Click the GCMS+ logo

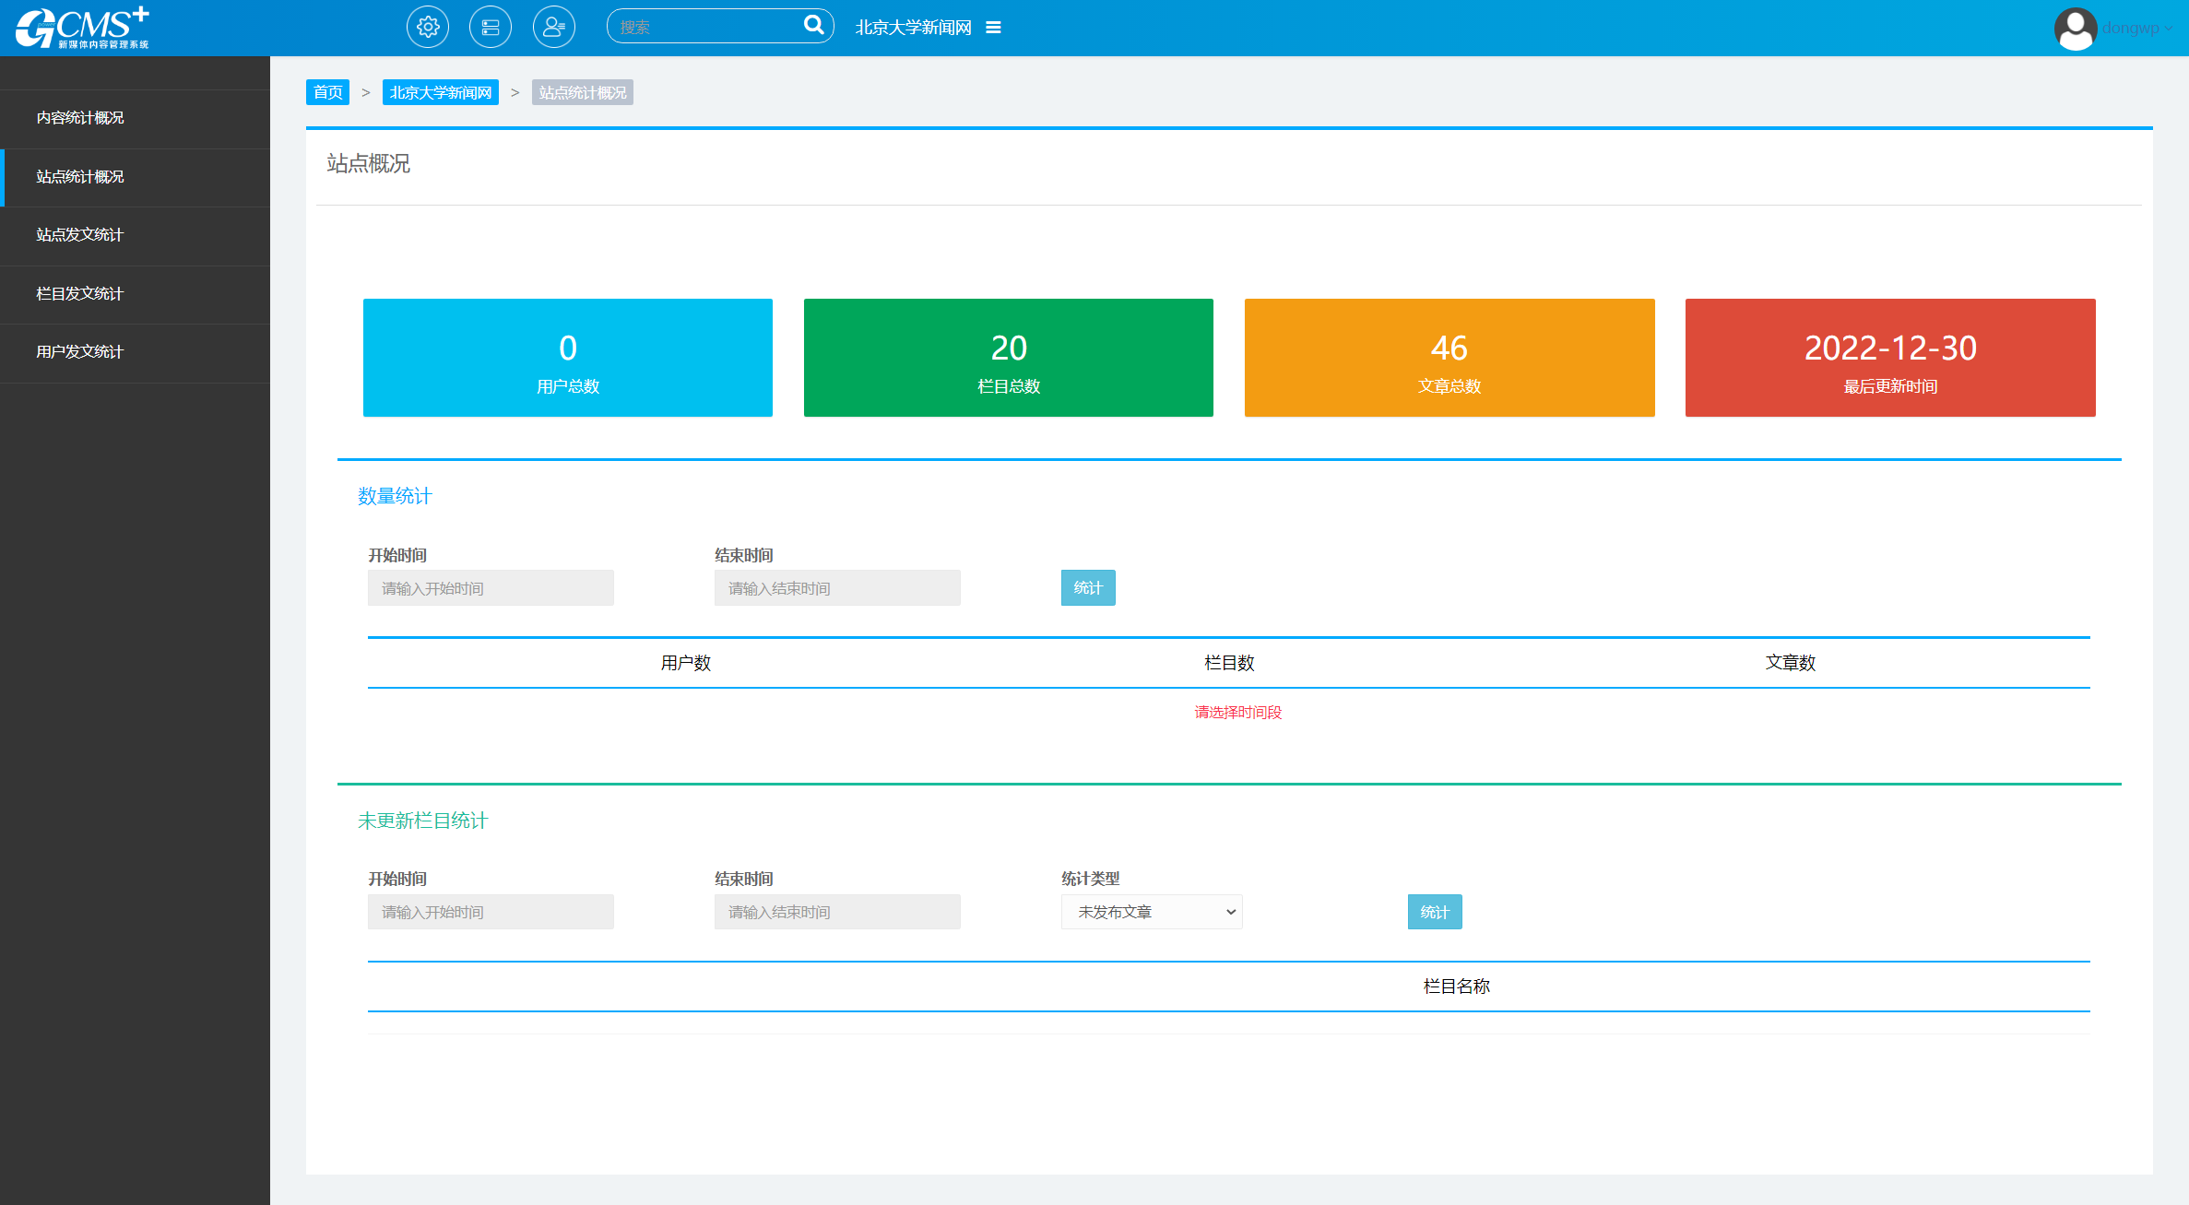(x=82, y=28)
